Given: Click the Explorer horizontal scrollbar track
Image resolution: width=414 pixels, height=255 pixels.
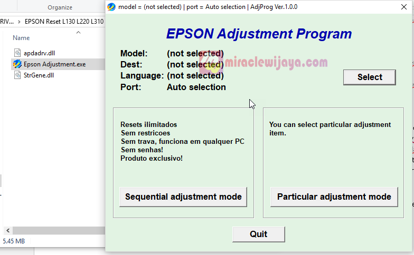Looking at the screenshot, I should [x=59, y=231].
